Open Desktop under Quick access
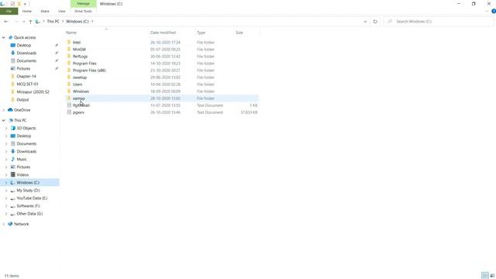The image size is (496, 279). (x=24, y=45)
